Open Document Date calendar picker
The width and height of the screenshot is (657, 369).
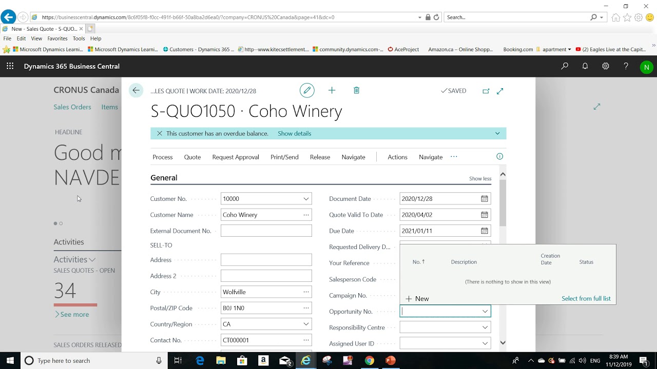(x=484, y=199)
